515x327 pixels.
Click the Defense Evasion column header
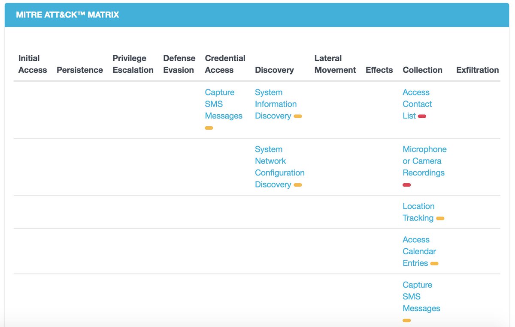point(179,64)
